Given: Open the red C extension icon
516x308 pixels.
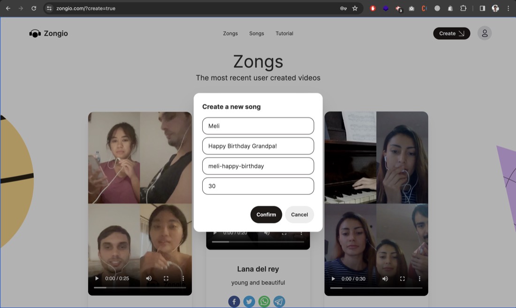Looking at the screenshot, I should pyautogui.click(x=424, y=8).
